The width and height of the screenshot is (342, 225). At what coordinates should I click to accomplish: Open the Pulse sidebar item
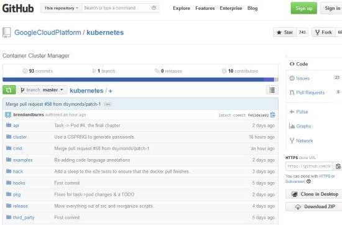click(x=298, y=112)
